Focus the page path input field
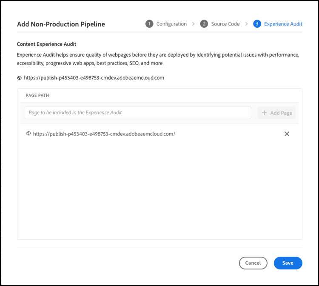The image size is (319, 286). pyautogui.click(x=137, y=113)
